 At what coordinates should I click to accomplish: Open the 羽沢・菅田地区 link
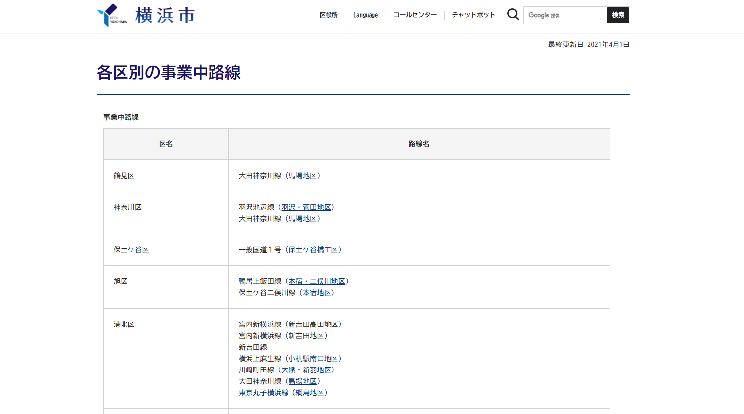point(306,207)
